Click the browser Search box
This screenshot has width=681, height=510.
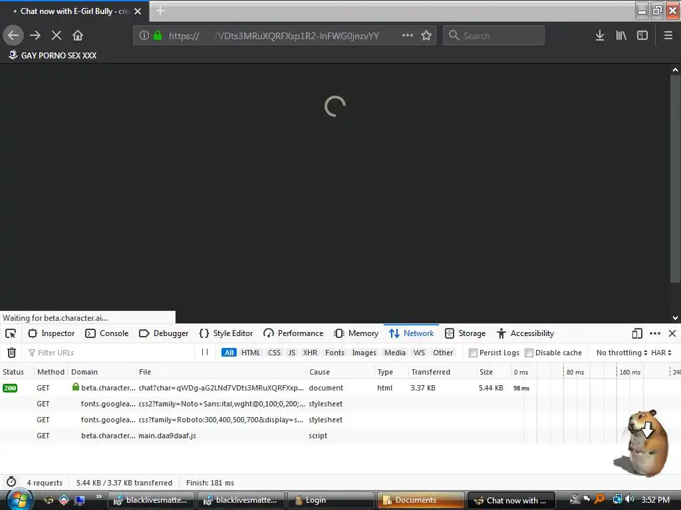(x=494, y=35)
